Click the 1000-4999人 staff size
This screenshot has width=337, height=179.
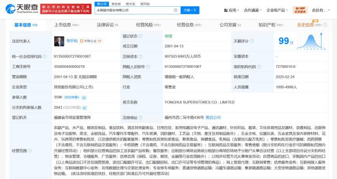pos(286,87)
